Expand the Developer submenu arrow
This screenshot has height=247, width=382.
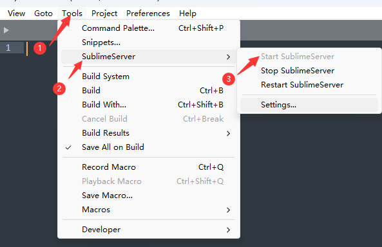point(228,230)
